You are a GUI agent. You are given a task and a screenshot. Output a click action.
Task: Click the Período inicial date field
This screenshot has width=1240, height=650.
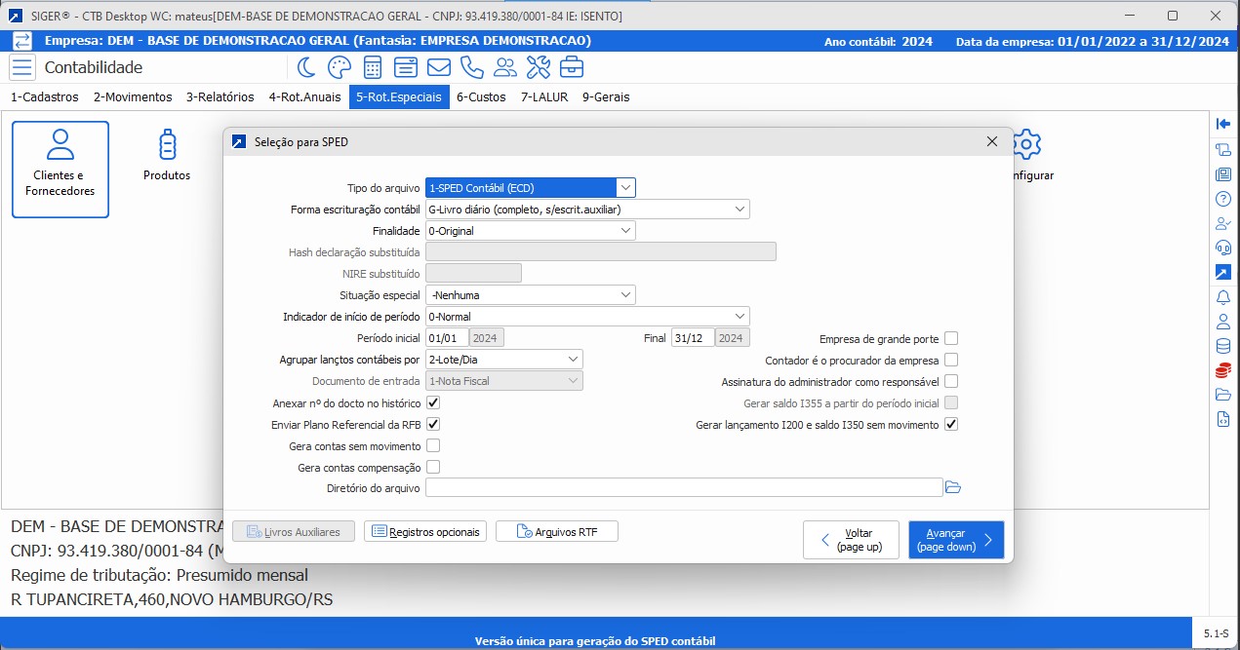tap(447, 338)
